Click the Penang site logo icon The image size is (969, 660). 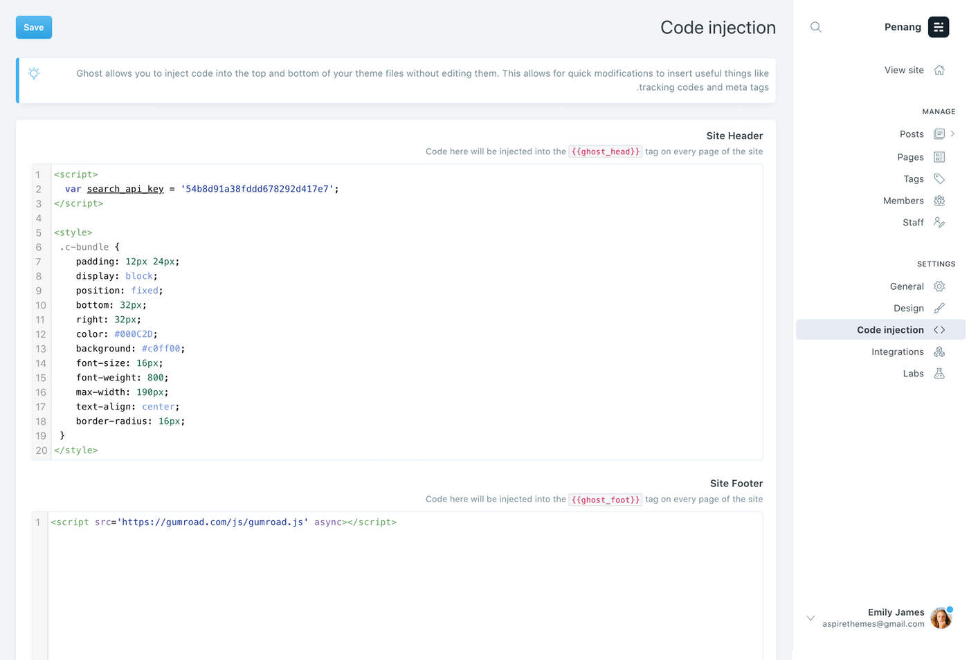click(939, 27)
